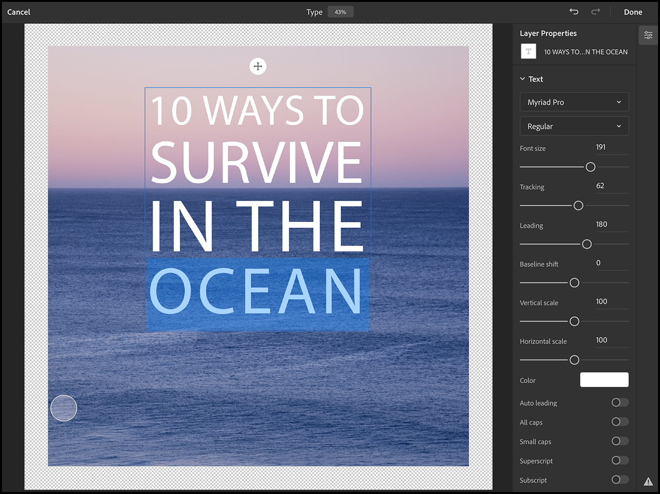660x494 pixels.
Task: Click the Font size value 191 field
Action: (x=601, y=147)
